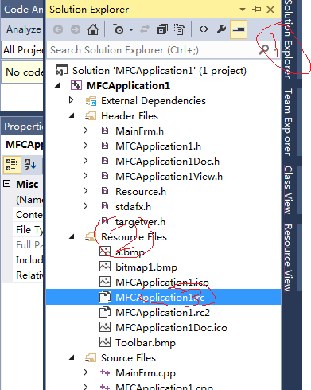
Task: Open the Solution Explorer title bar dropdown arrow
Action: 243,10
